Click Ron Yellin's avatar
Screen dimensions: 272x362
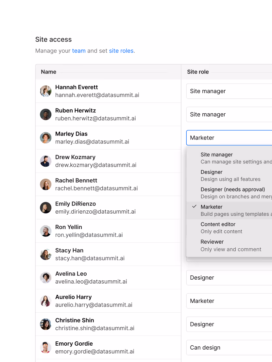tap(46, 231)
